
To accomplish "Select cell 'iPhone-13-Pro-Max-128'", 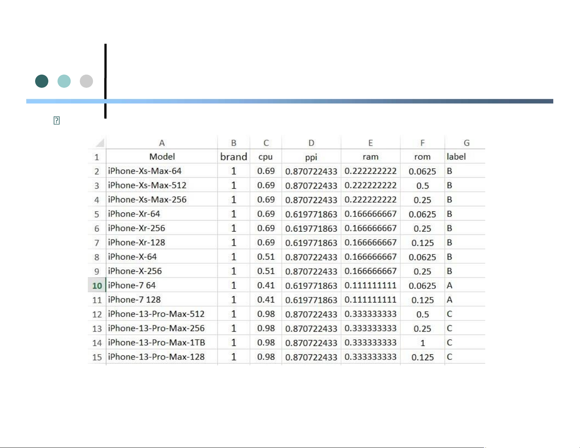I will point(162,357).
